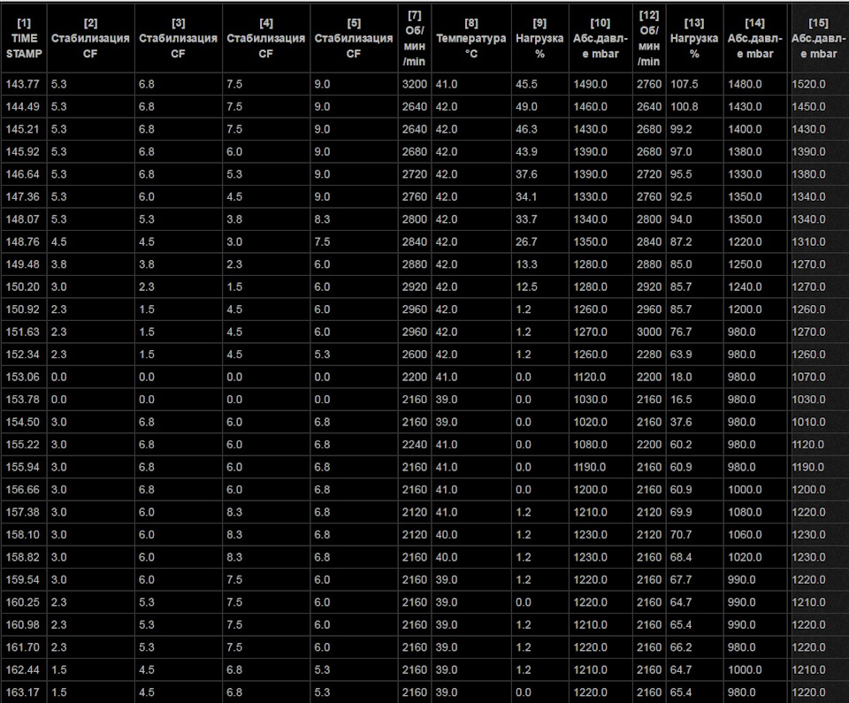Click the load value 12.5
849x703 pixels.
[526, 287]
